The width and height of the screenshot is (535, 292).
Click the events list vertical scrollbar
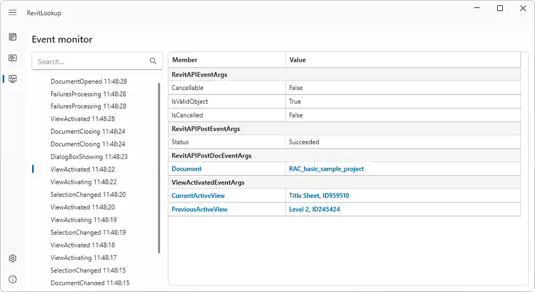[x=160, y=168]
